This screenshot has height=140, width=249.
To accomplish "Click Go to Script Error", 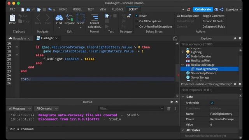I will coord(188,16).
